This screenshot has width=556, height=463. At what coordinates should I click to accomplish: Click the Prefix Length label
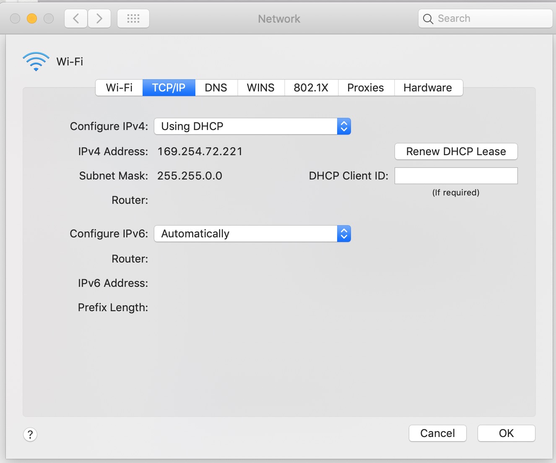click(113, 307)
